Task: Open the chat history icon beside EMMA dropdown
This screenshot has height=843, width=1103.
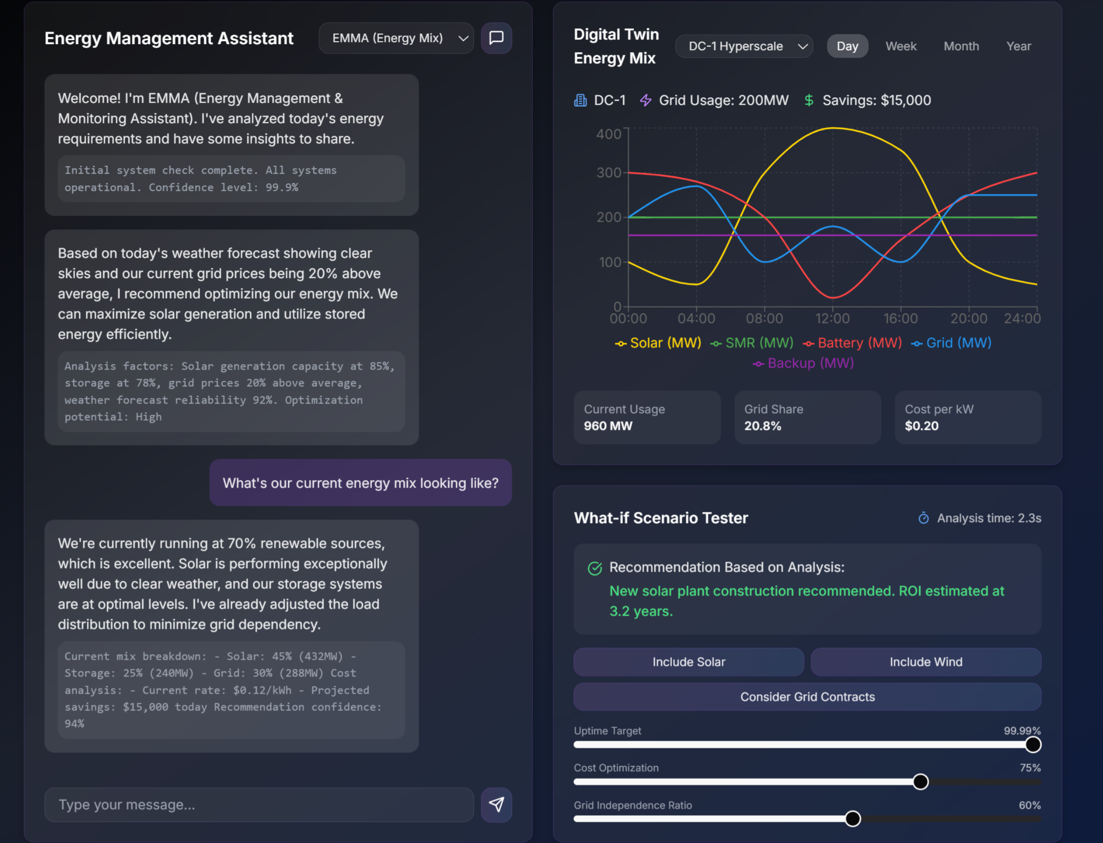Action: click(x=496, y=38)
